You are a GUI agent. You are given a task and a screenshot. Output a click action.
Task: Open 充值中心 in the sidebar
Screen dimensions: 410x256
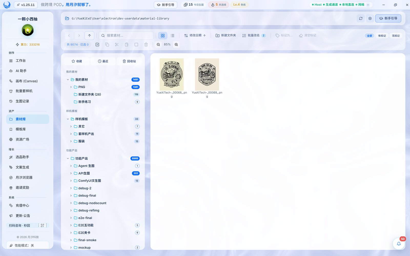coord(28,205)
